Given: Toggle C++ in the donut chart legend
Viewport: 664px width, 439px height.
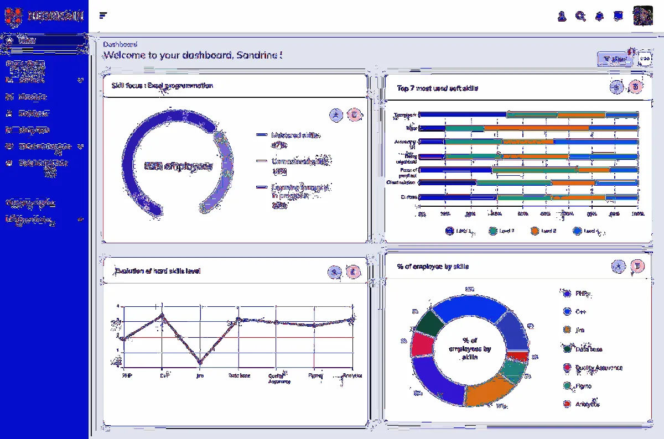Looking at the screenshot, I should pos(574,312).
